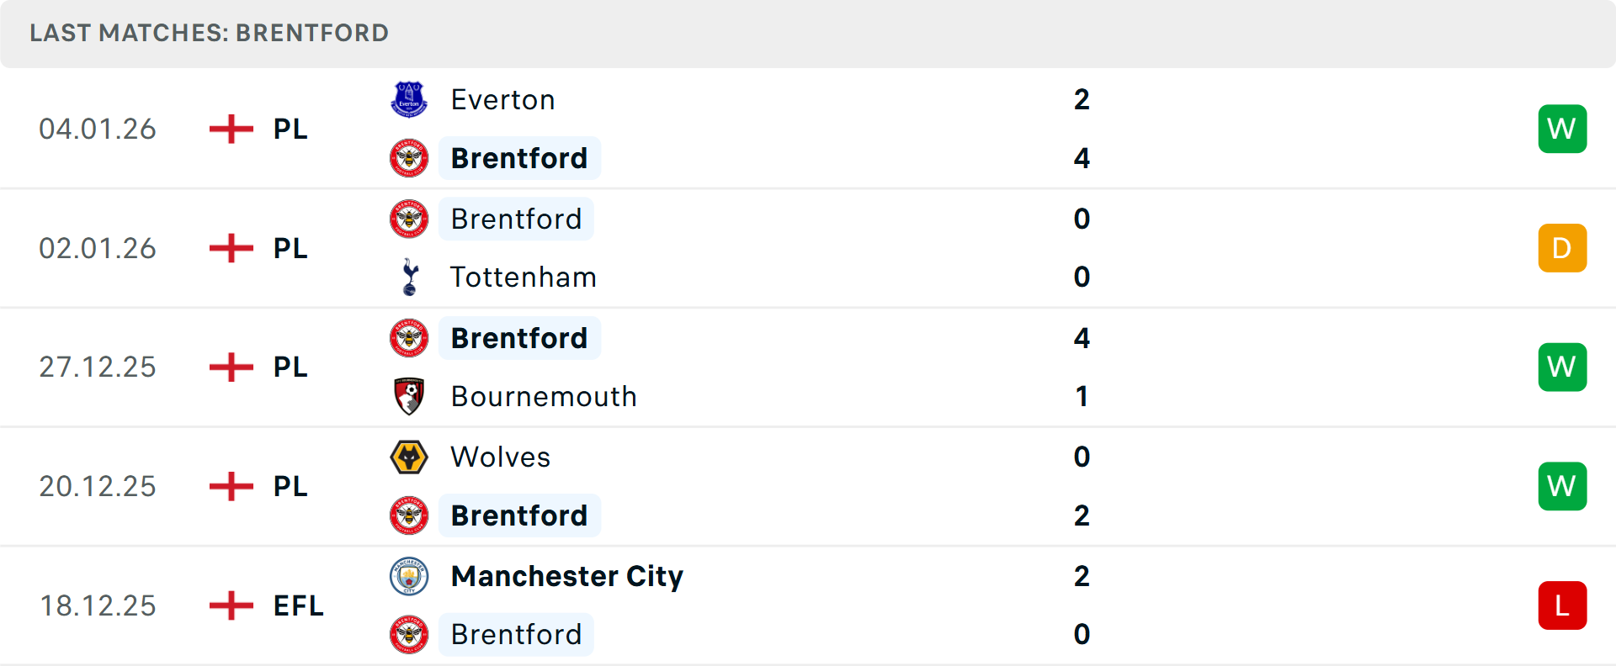Select the Tottenham team name
1616x666 pixels.
(x=524, y=277)
